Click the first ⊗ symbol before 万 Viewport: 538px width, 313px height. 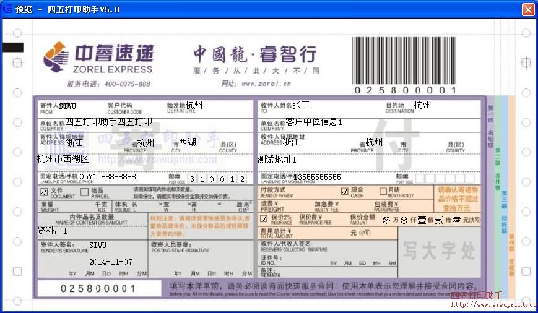tap(386, 220)
